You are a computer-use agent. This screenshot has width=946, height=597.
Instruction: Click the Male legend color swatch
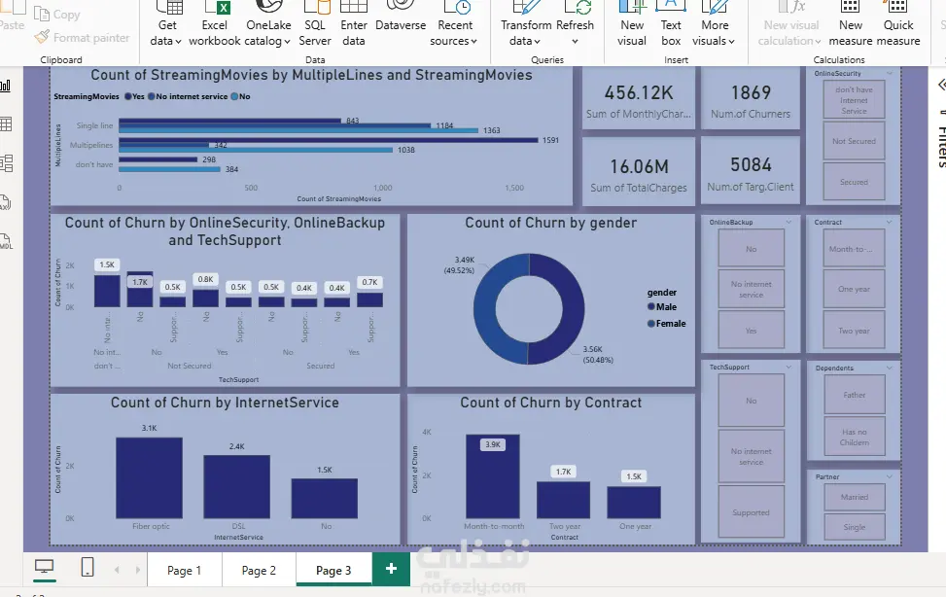coord(651,306)
